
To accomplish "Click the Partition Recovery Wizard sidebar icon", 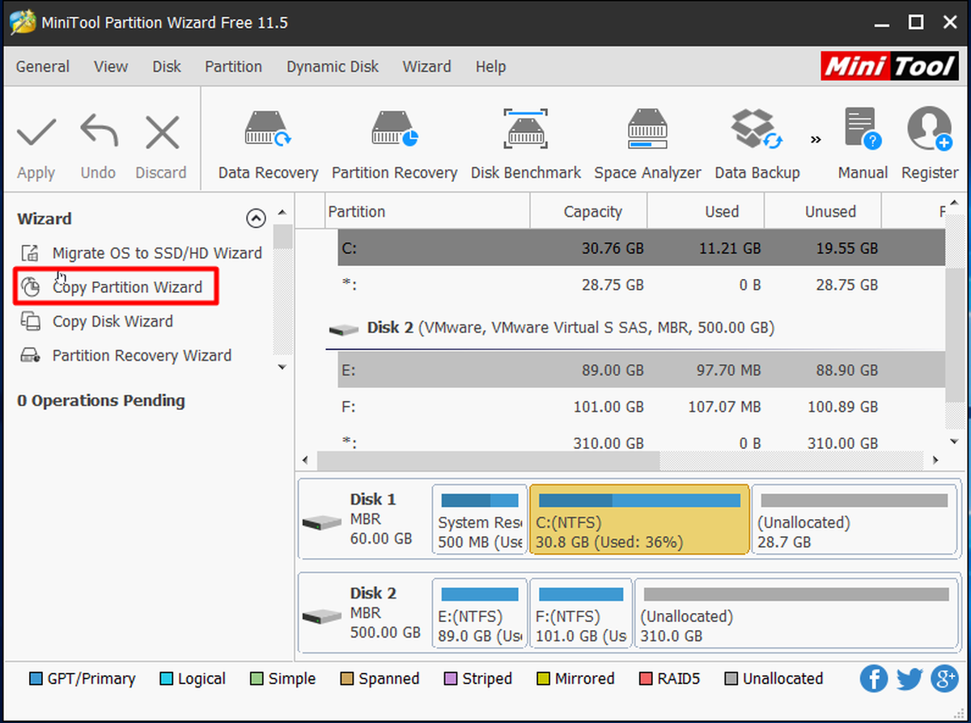I will point(30,355).
